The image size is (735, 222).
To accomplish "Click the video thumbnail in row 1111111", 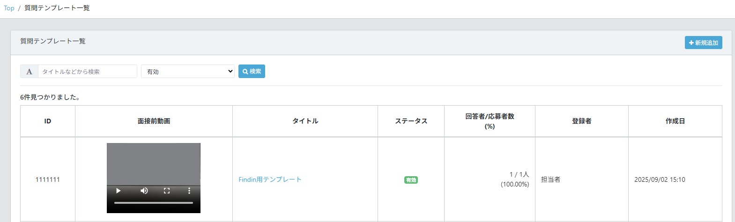I will click(x=154, y=178).
